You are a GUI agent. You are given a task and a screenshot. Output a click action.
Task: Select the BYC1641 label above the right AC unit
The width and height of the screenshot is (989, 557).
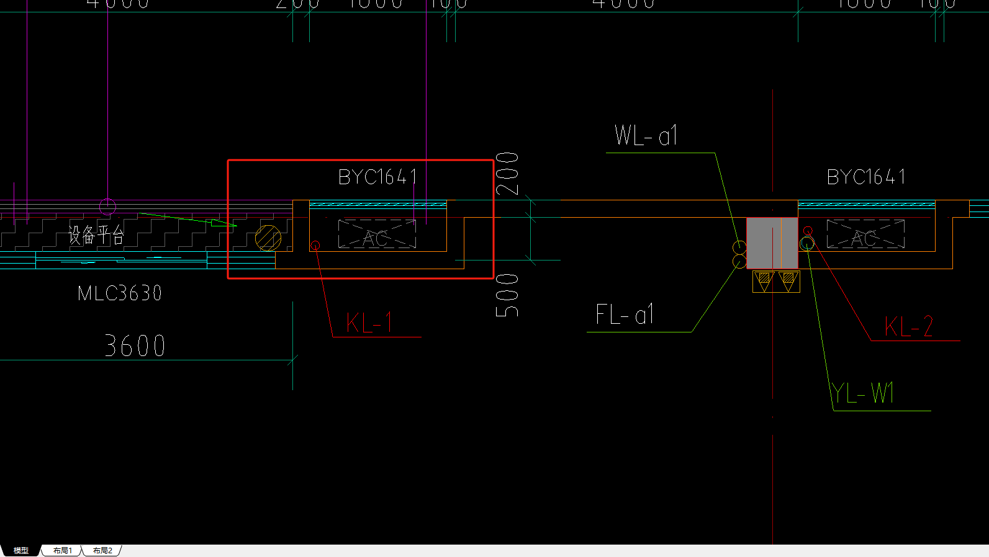[x=866, y=177]
